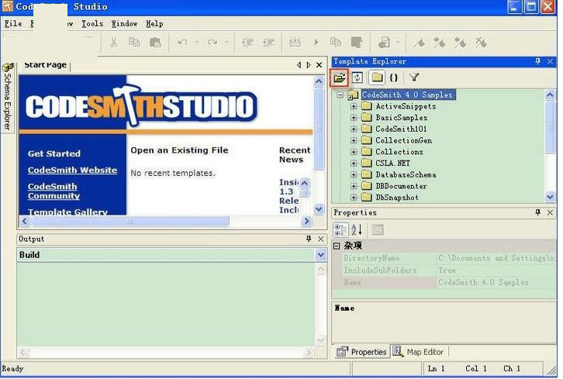Screen dimensions: 563x379
Task: Open the CodeSmith Website link
Action: [x=73, y=170]
